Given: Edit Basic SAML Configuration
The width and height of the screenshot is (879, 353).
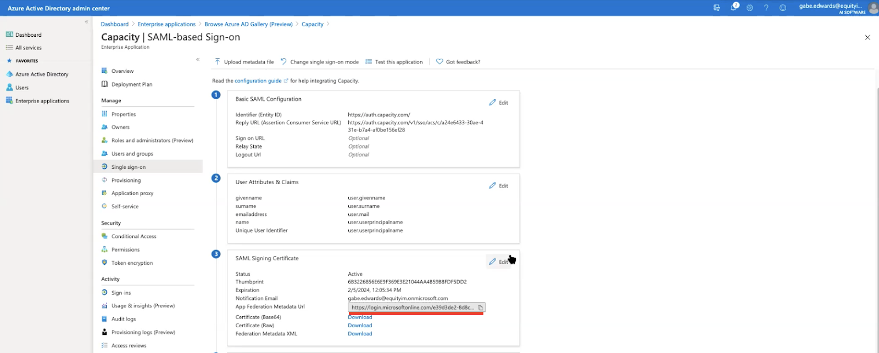Looking at the screenshot, I should pos(499,103).
